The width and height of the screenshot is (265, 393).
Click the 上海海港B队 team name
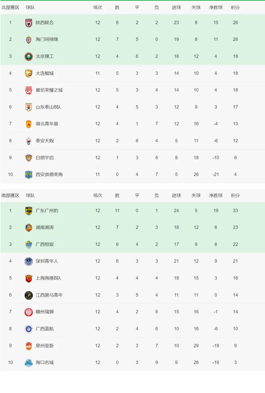pos(48,278)
